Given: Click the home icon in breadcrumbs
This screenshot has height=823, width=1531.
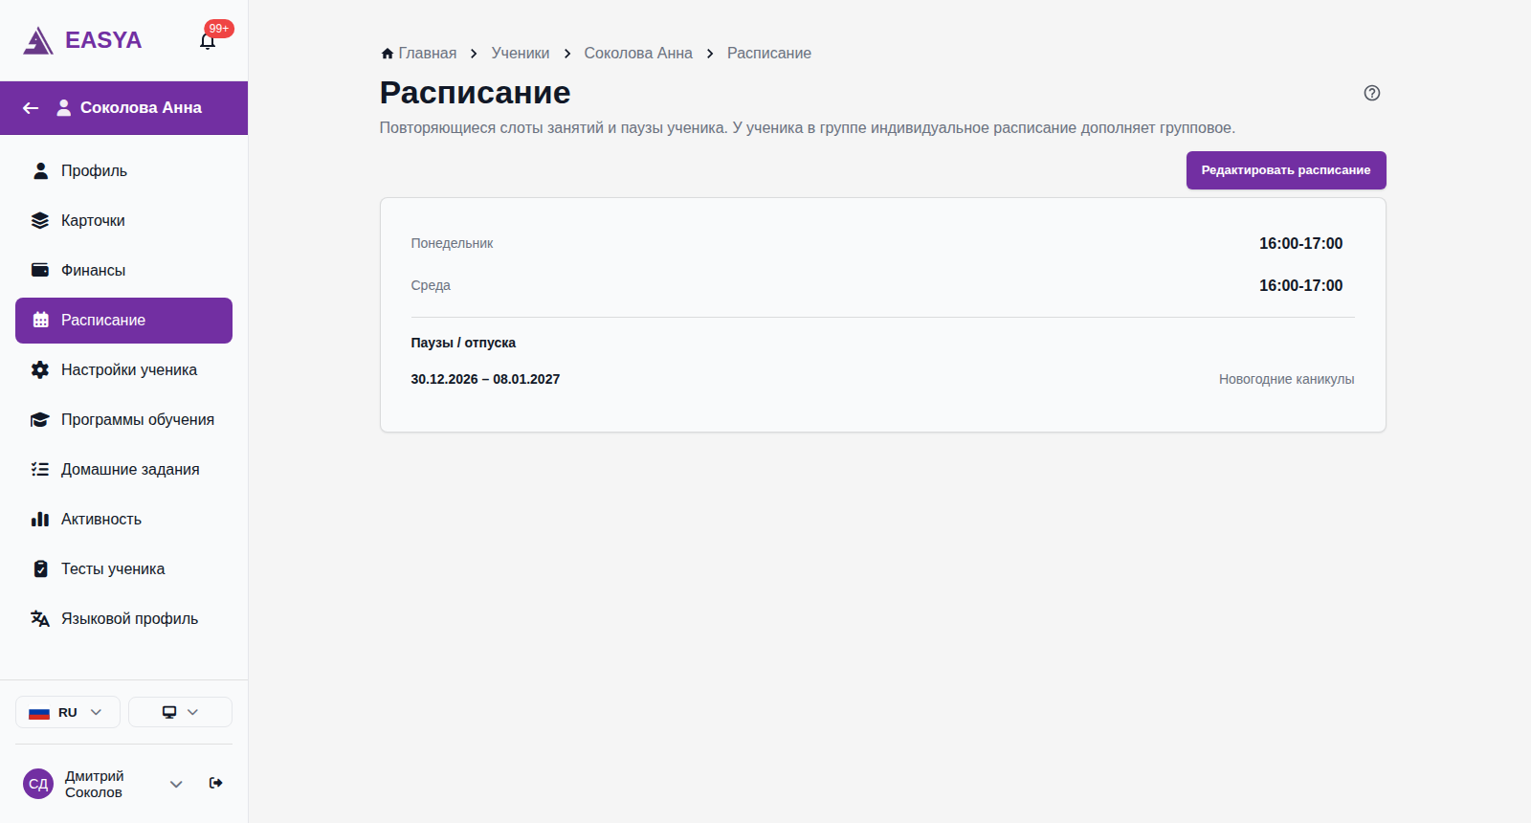Looking at the screenshot, I should click(x=388, y=54).
